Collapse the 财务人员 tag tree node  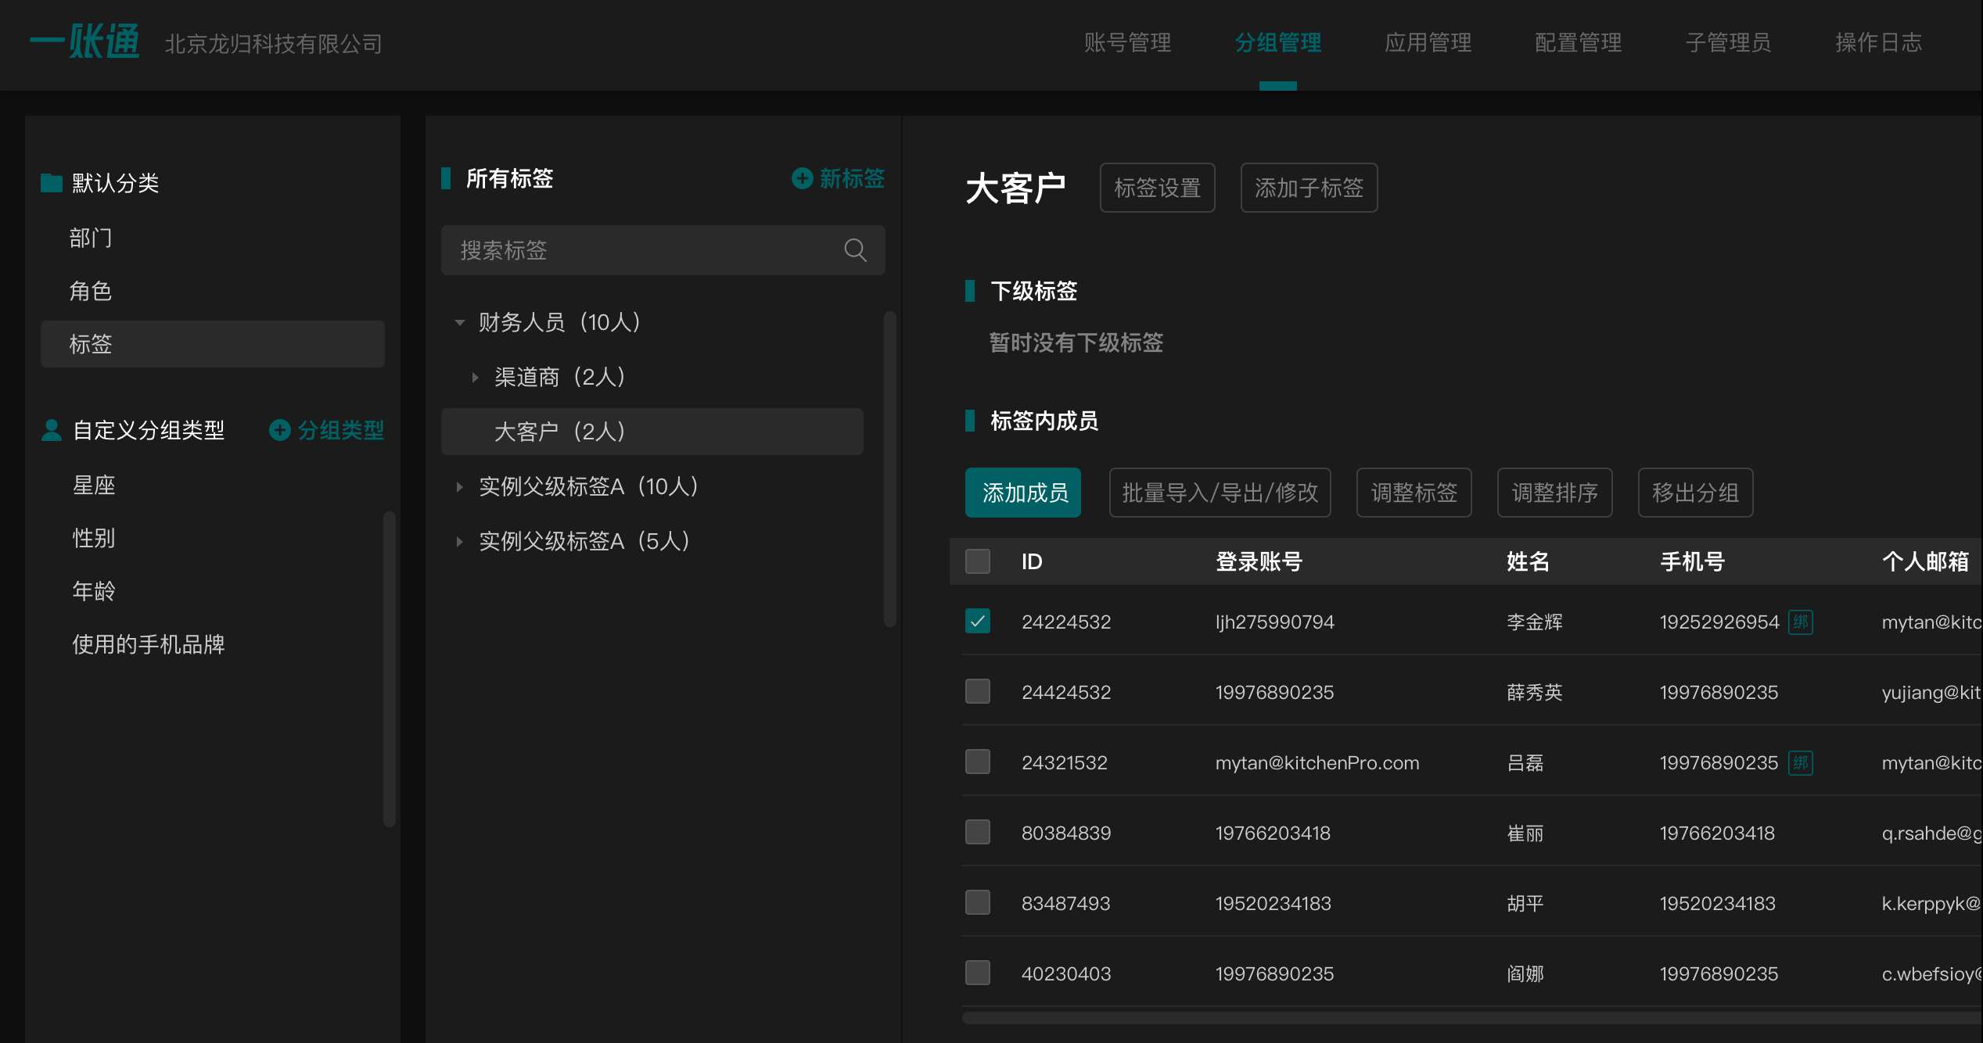pos(460,322)
